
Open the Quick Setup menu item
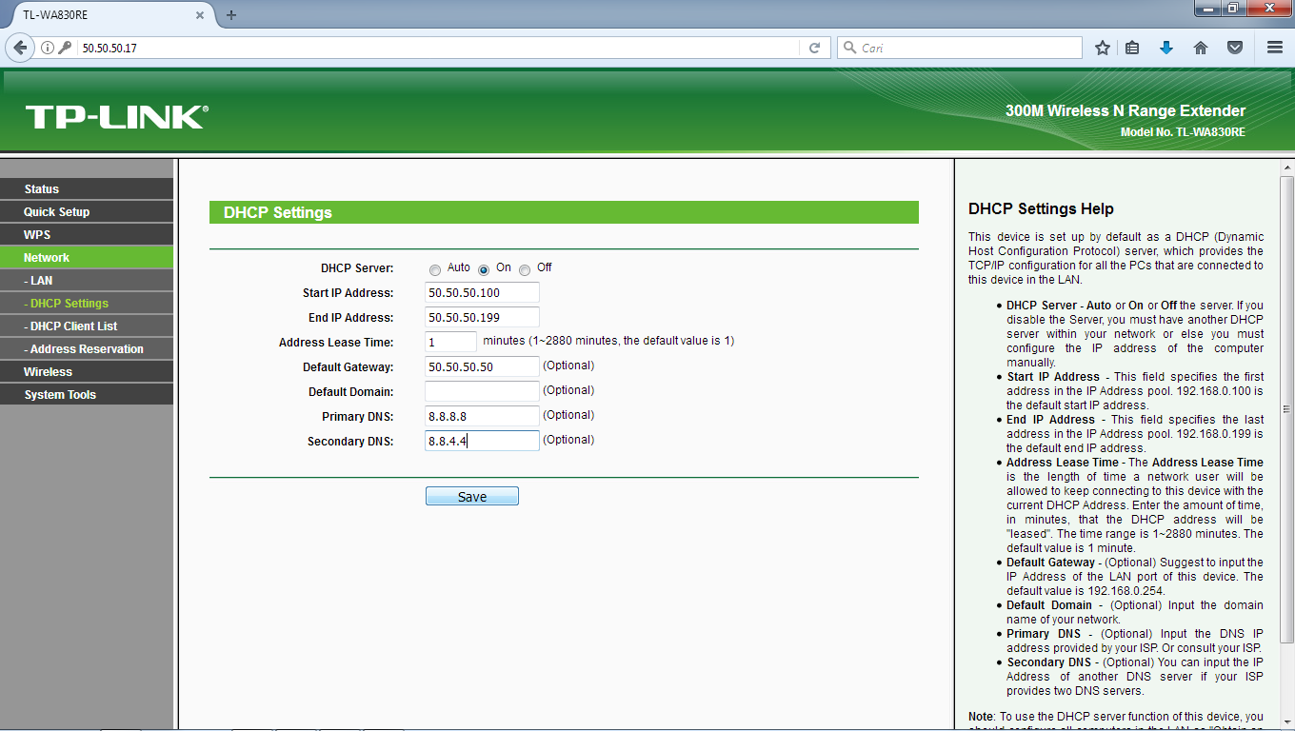87,212
